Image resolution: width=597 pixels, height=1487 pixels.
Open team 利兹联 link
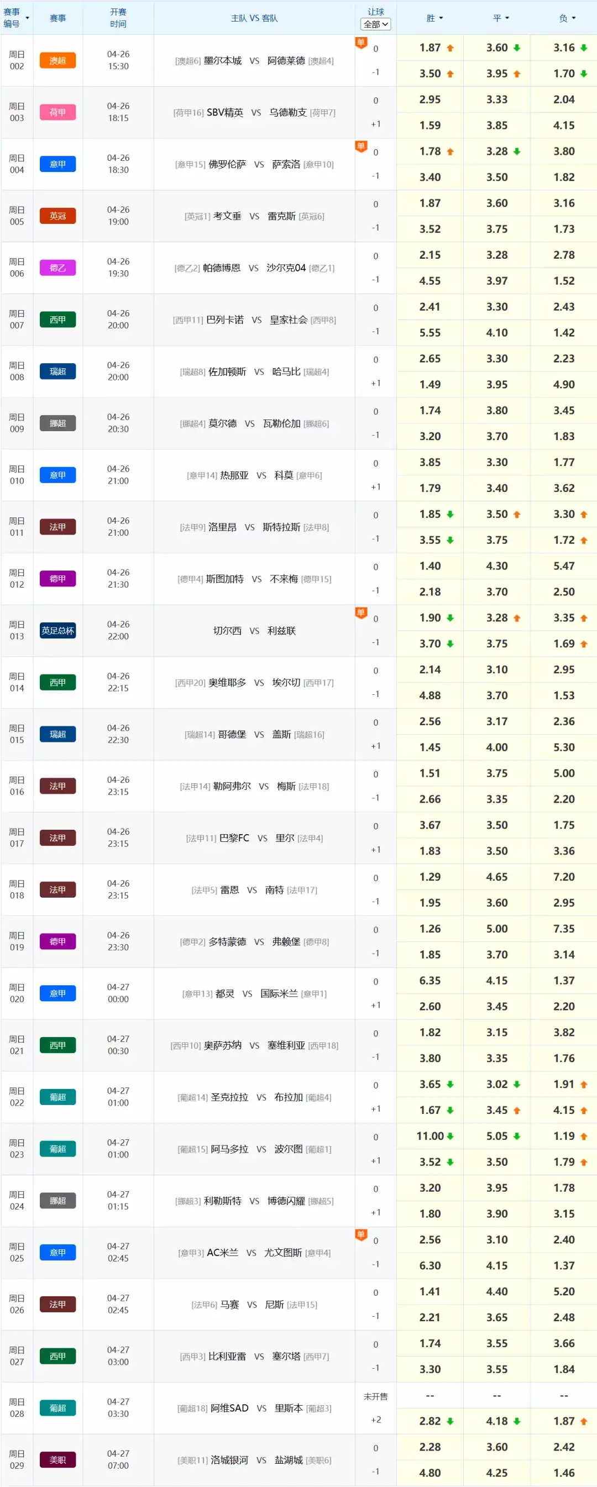[x=282, y=631]
